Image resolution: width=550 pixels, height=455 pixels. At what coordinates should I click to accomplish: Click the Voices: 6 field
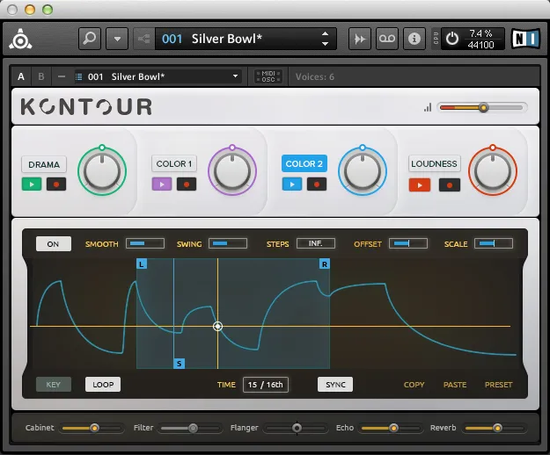coord(315,76)
